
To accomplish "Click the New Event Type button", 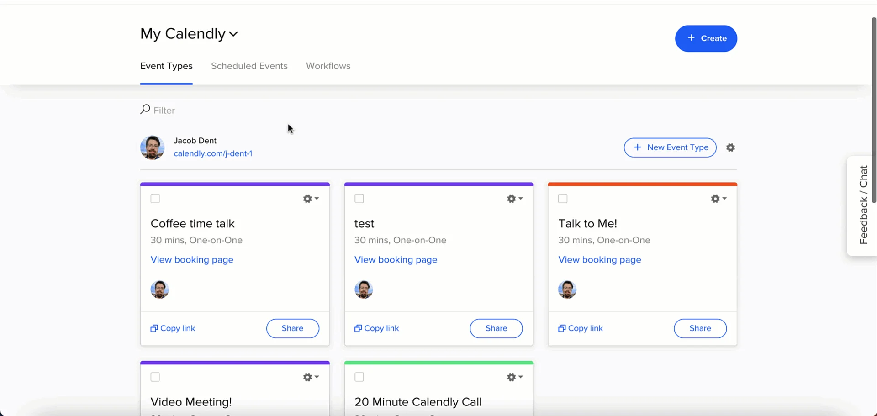I will 670,147.
